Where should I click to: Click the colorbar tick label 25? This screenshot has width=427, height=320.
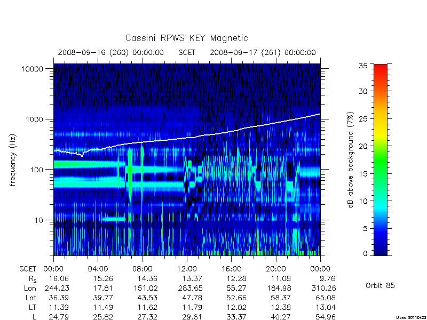pos(363,118)
